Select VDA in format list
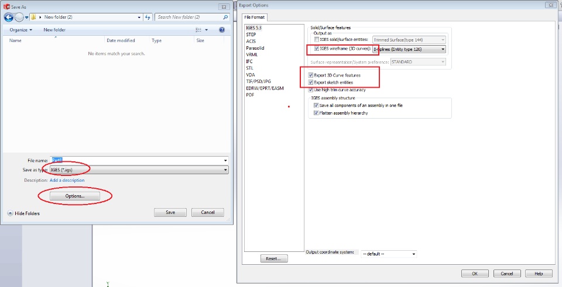This screenshot has width=562, height=287. point(250,75)
